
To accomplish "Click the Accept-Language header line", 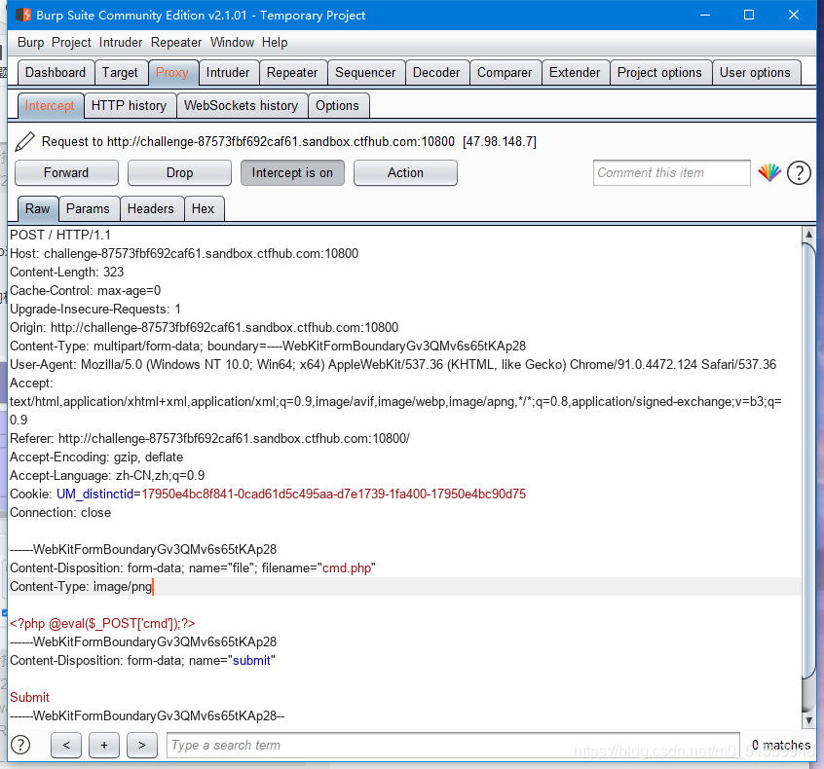I will point(107,476).
